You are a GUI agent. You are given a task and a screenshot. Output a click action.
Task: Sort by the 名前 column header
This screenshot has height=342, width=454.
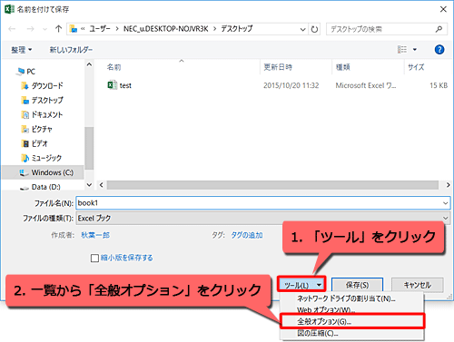click(x=114, y=67)
